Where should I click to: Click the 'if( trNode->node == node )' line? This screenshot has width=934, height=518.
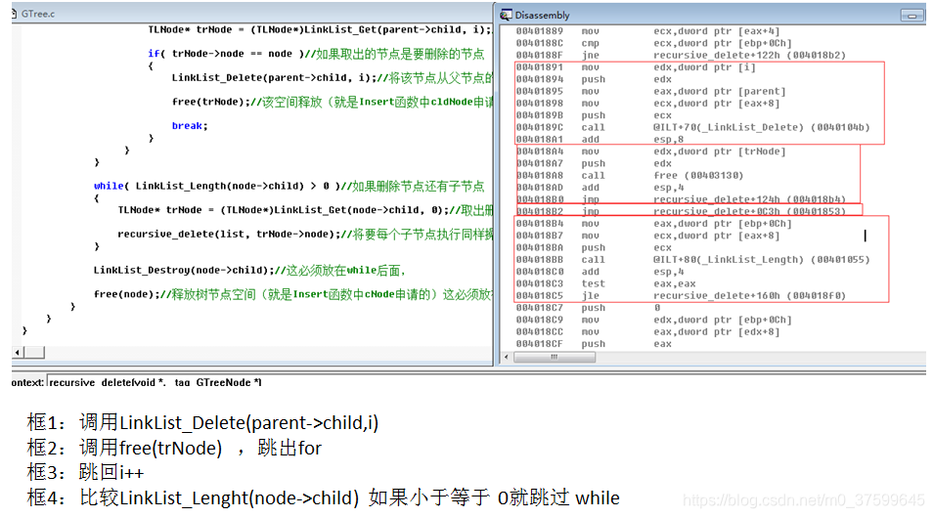[316, 54]
